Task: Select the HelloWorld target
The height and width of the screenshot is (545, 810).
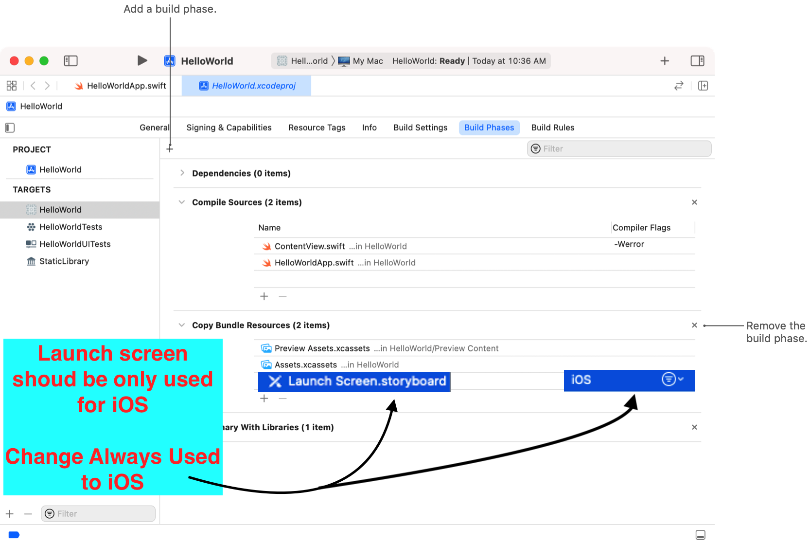Action: click(80, 210)
